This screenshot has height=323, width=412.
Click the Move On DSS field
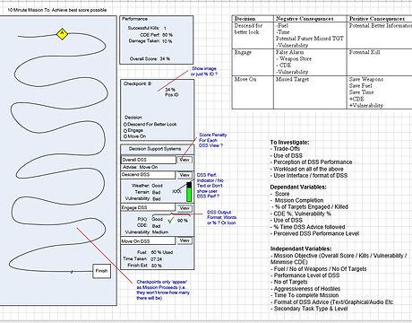(x=148, y=240)
